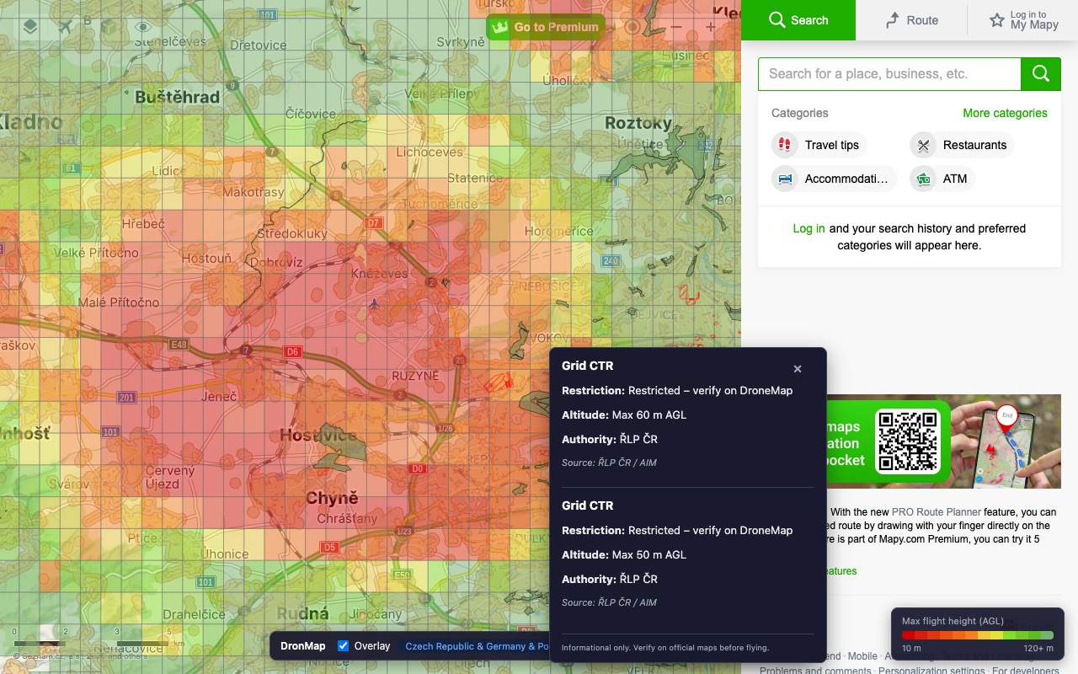Switch to the Route tab
Viewport: 1078px width, 674px height.
(911, 20)
